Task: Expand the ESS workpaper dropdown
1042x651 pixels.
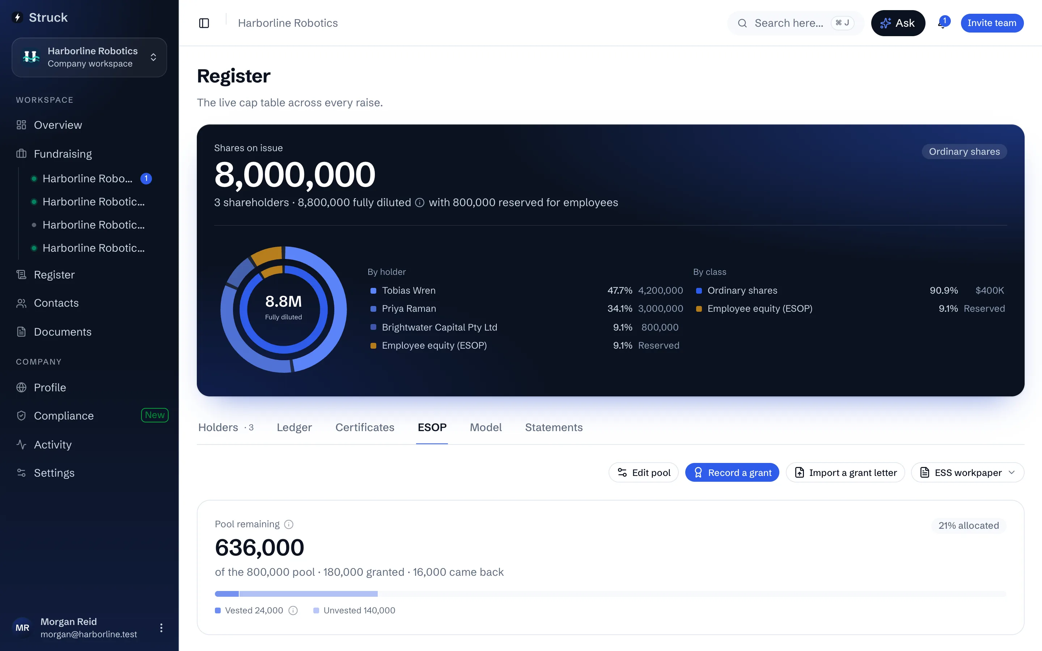Action: pyautogui.click(x=967, y=473)
